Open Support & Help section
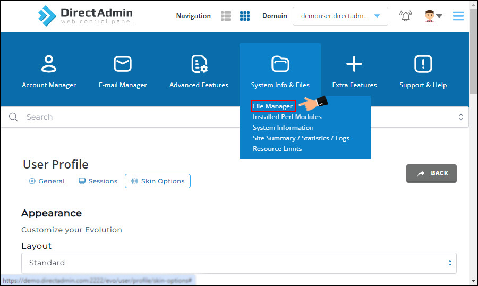The height and width of the screenshot is (286, 478). click(423, 72)
